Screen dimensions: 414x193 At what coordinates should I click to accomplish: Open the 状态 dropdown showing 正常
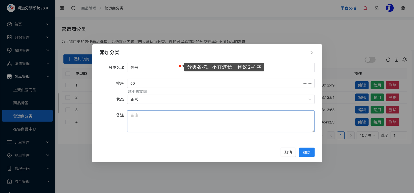tap(221, 99)
